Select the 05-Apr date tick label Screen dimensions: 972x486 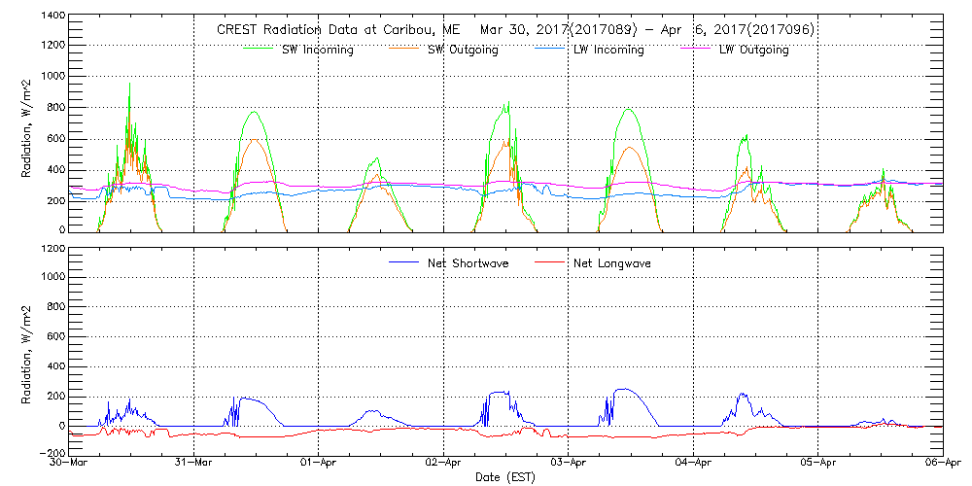click(x=817, y=463)
